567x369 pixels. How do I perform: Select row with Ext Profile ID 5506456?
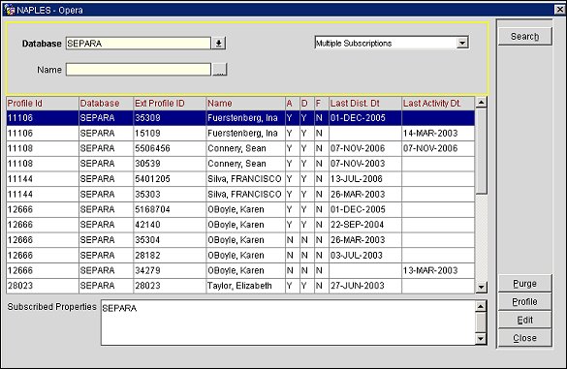[x=240, y=148]
